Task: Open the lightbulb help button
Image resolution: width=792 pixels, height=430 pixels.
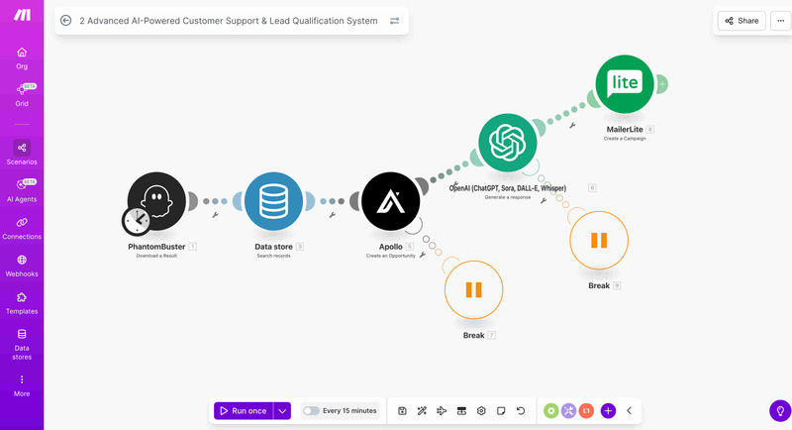Action: tap(780, 411)
